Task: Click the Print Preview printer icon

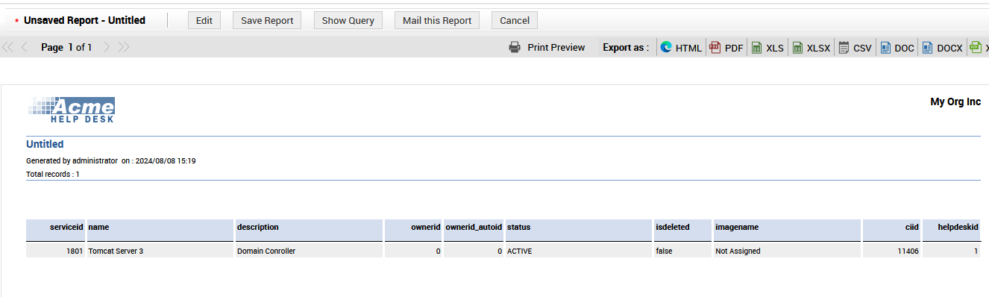Action: coord(515,47)
